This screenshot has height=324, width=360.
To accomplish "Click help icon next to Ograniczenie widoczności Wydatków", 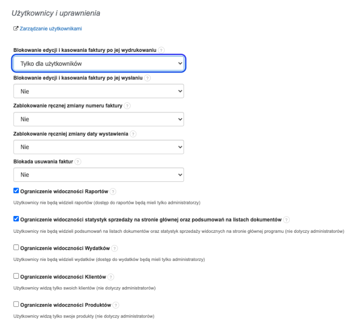I will click(x=115, y=248).
